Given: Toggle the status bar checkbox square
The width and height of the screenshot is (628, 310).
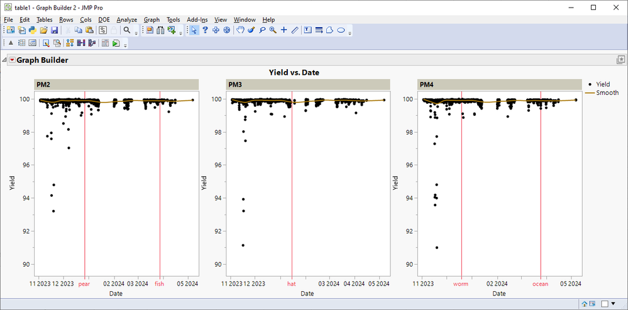Looking at the screenshot, I should coord(605,304).
